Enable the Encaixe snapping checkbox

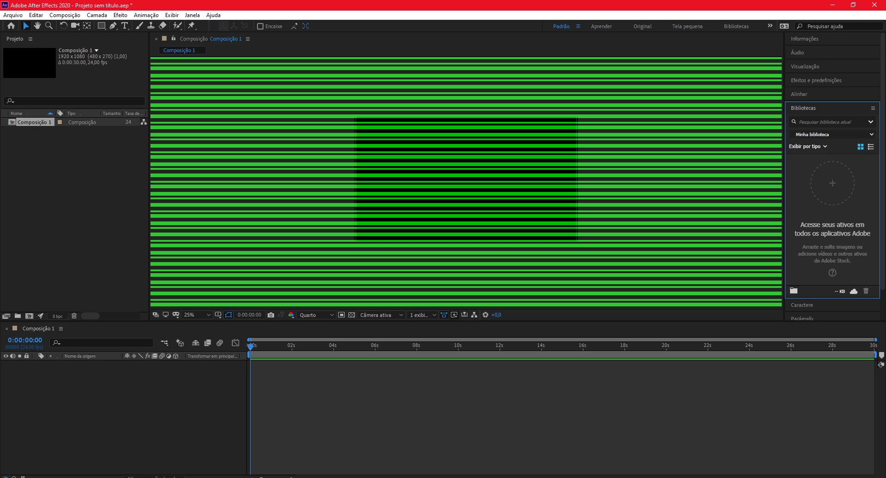260,26
